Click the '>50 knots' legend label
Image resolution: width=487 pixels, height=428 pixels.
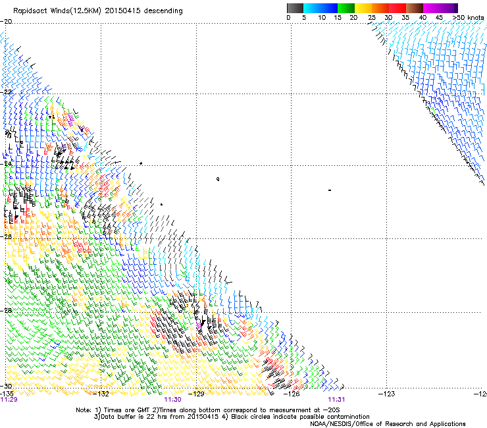click(468, 18)
